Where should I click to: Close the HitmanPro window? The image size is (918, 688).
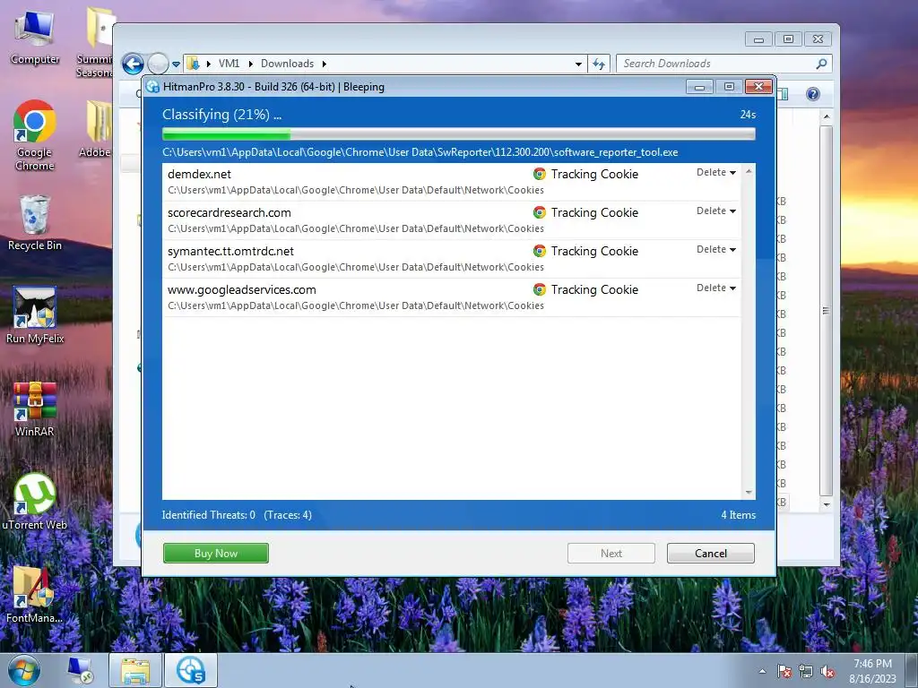(758, 87)
